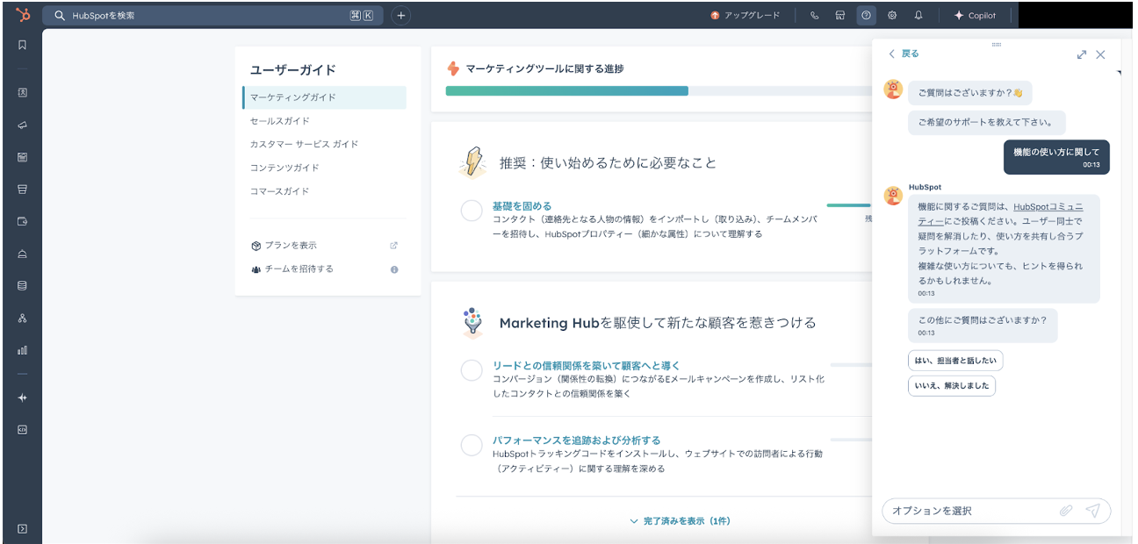Click the オプションを選択 chat input

click(970, 511)
